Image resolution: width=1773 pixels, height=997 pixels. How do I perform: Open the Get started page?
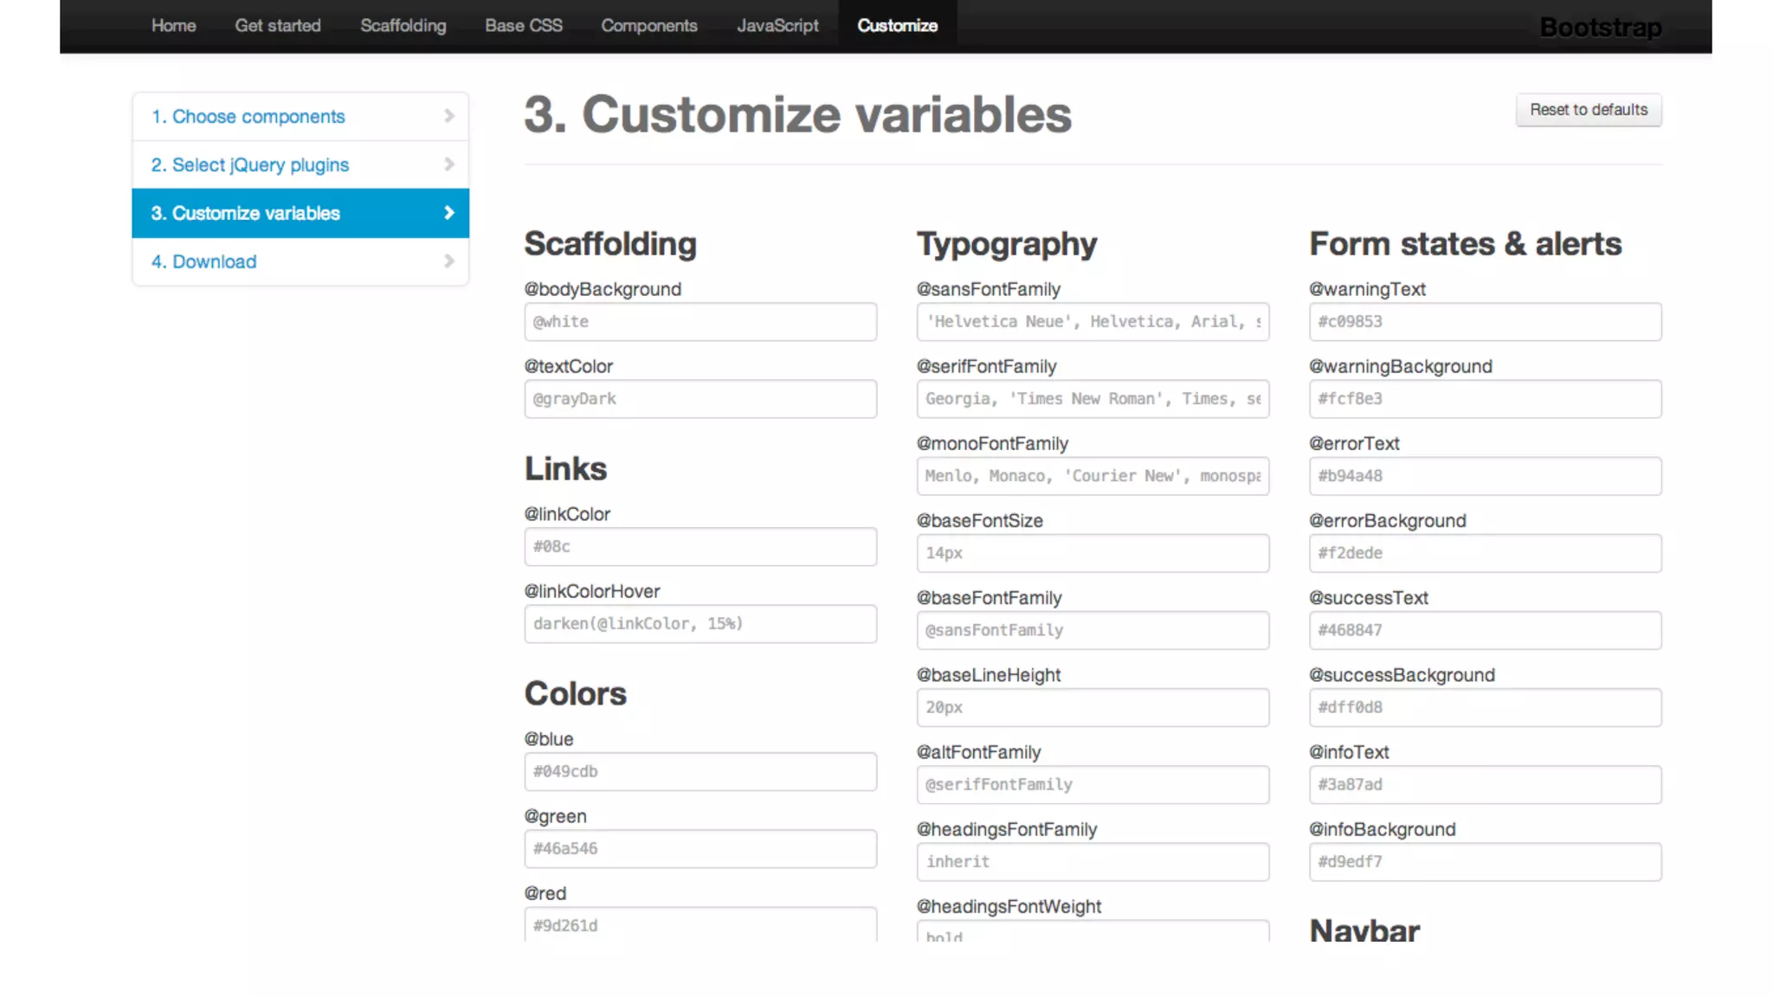coord(278,26)
